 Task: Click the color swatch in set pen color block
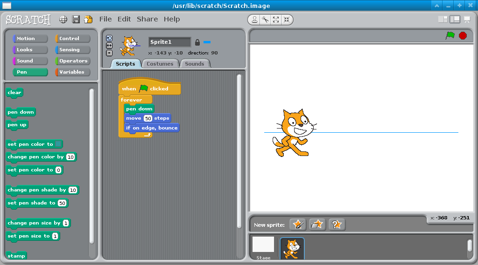coord(58,144)
